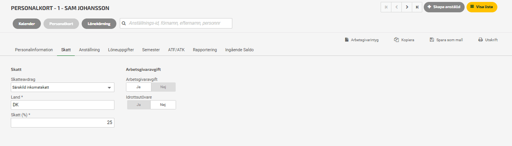Open the Anställning tab
This screenshot has height=146, width=512.
[89, 50]
